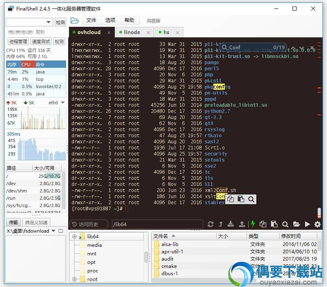Click the green lightning bolt icon
Viewport: 327px width, 287px height.
[253, 224]
